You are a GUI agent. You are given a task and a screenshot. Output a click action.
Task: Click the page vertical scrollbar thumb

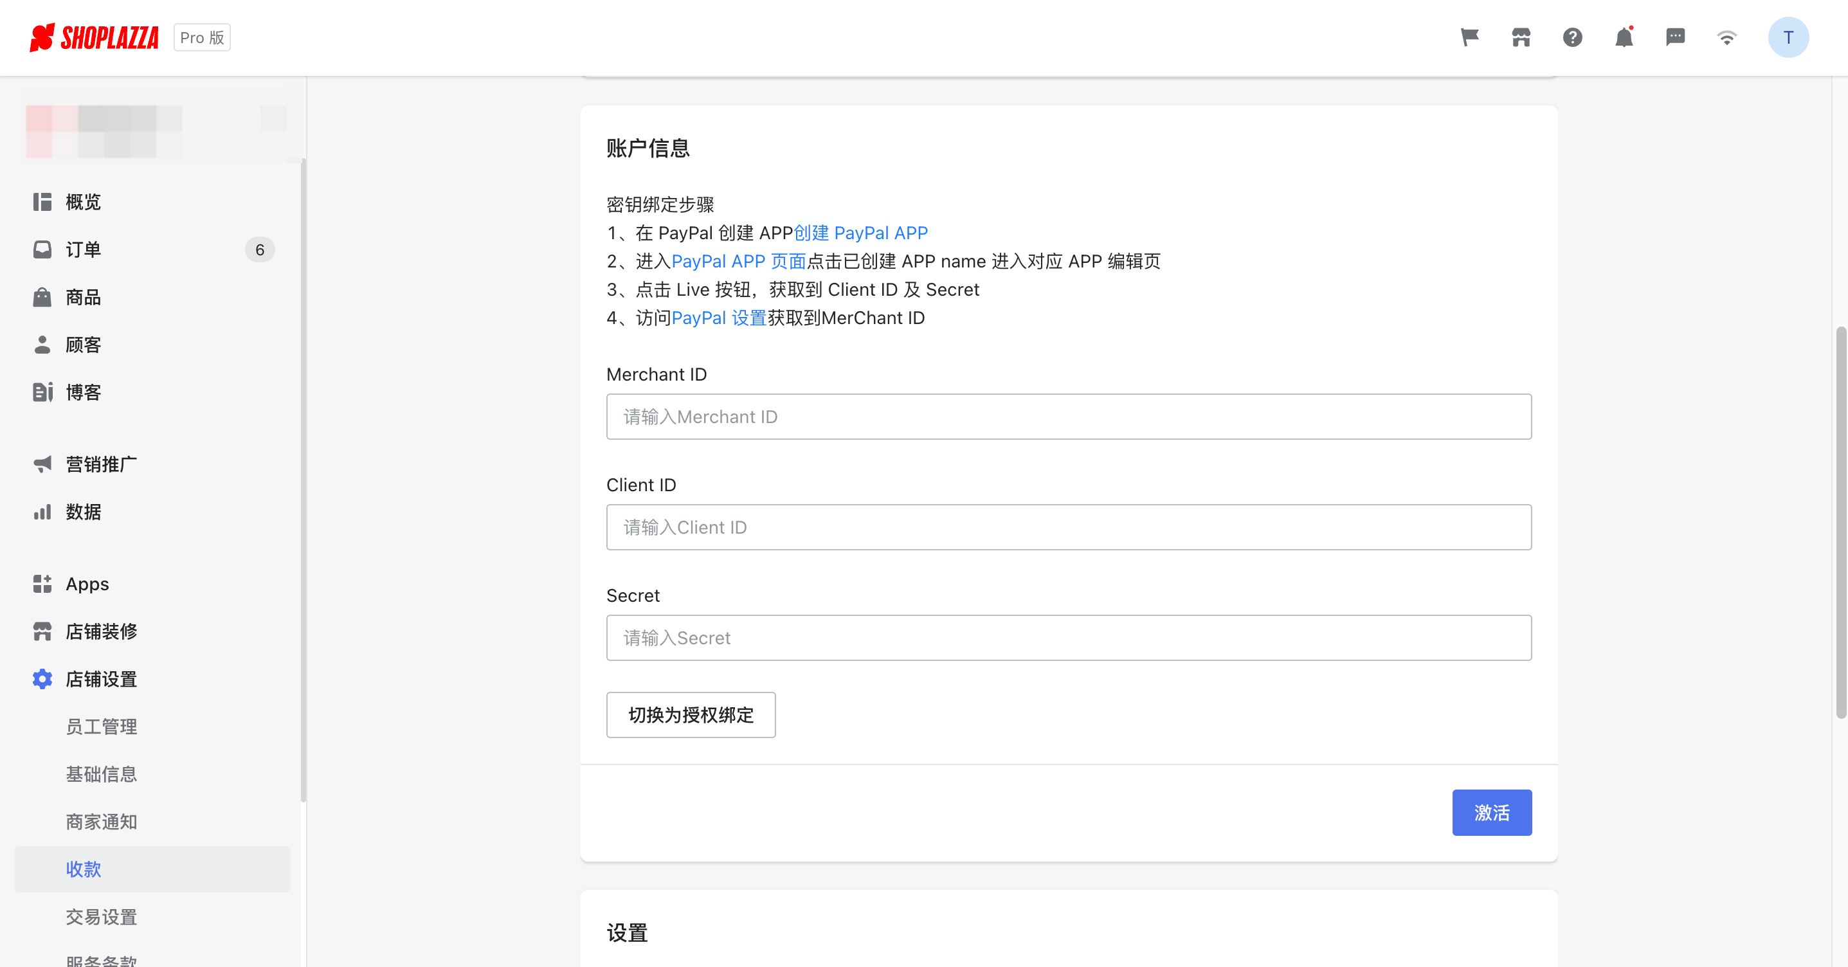[x=1841, y=522]
